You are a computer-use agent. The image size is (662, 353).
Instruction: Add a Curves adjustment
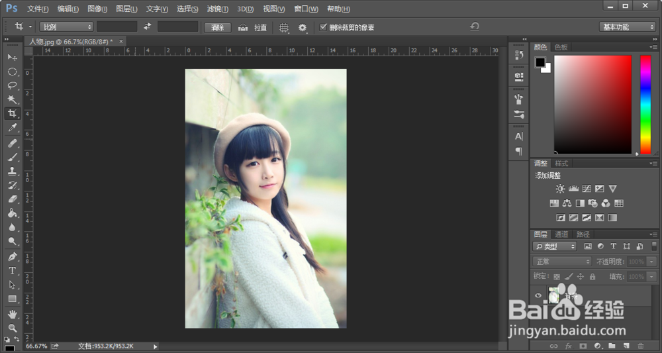click(587, 189)
